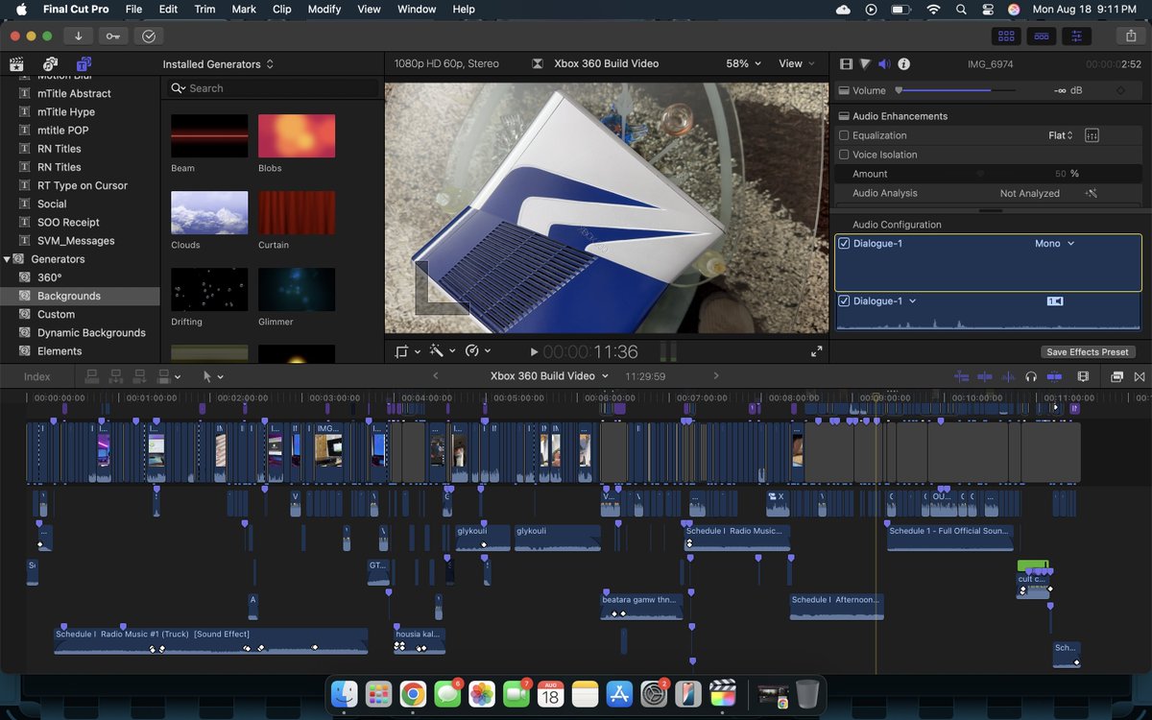1152x720 pixels.
Task: Open the Photos and Audio sidebar
Action: pyautogui.click(x=50, y=64)
